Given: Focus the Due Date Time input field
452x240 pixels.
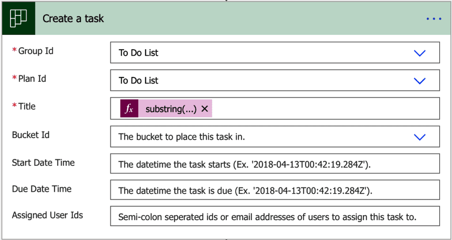Looking at the screenshot, I should pyautogui.click(x=275, y=191).
